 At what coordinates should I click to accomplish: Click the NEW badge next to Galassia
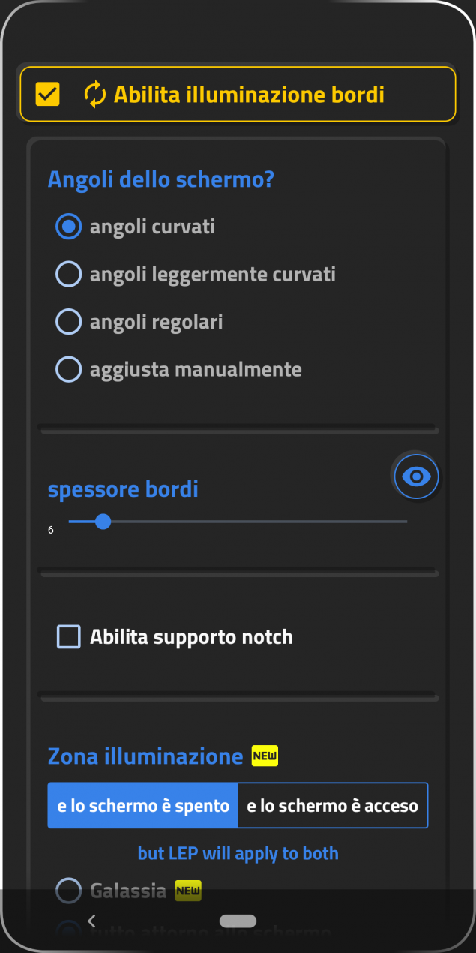[x=188, y=891]
